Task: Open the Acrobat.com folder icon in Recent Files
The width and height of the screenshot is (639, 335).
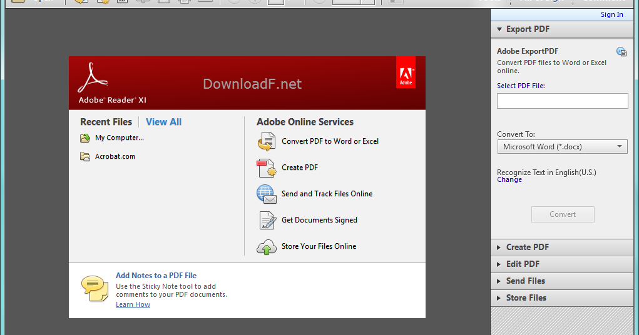Action: tap(84, 157)
